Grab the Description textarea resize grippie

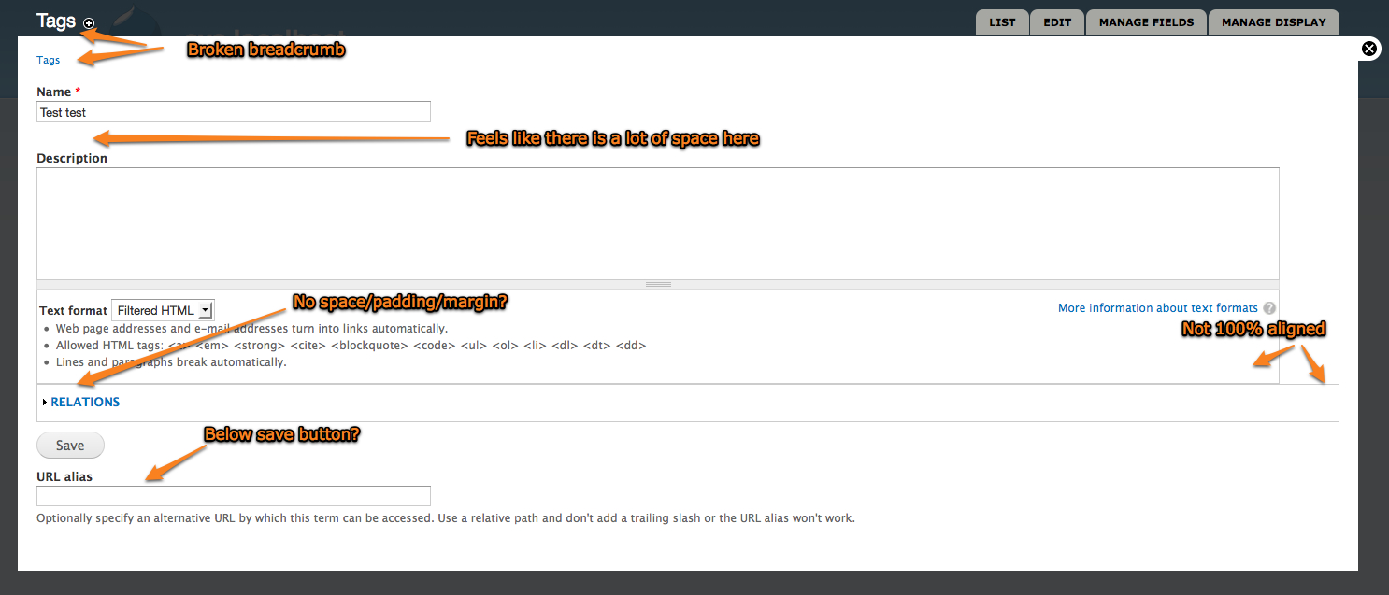tap(658, 284)
